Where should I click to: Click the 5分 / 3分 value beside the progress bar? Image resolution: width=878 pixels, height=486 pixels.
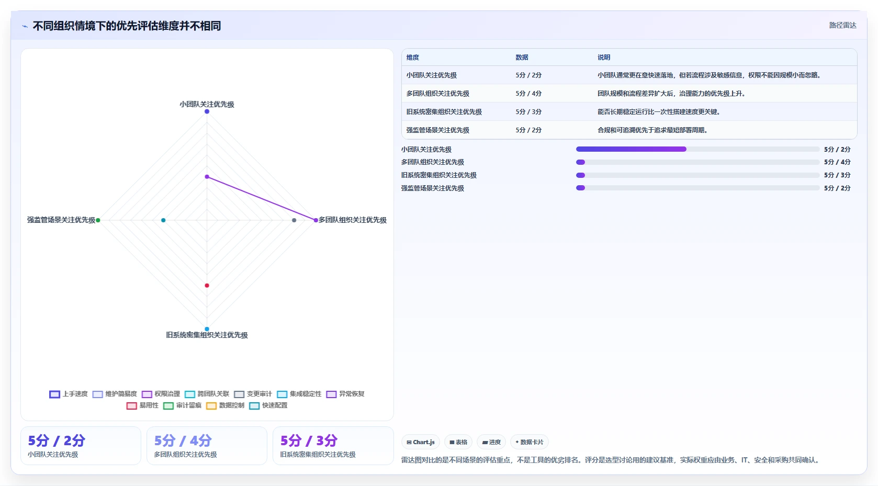coord(837,175)
